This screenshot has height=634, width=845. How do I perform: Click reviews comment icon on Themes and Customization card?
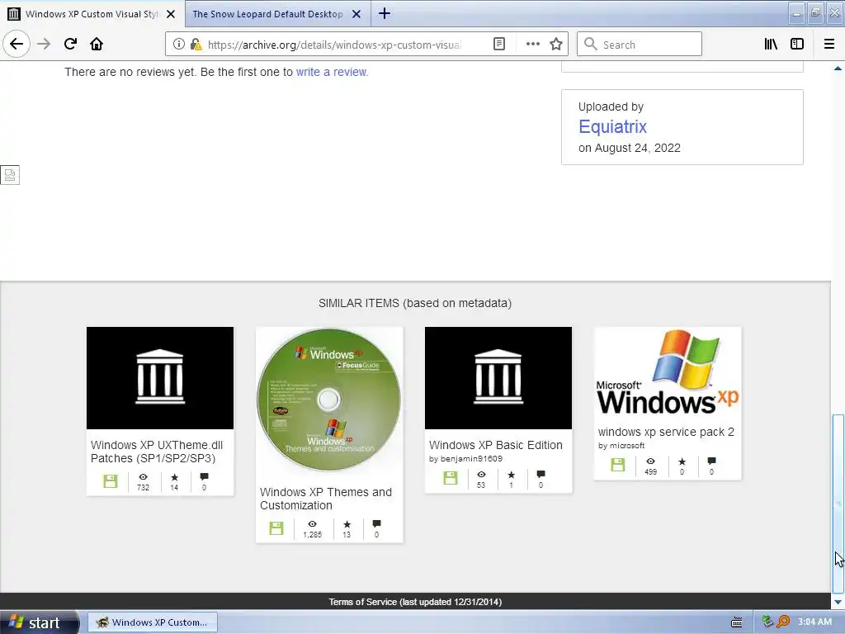click(376, 524)
